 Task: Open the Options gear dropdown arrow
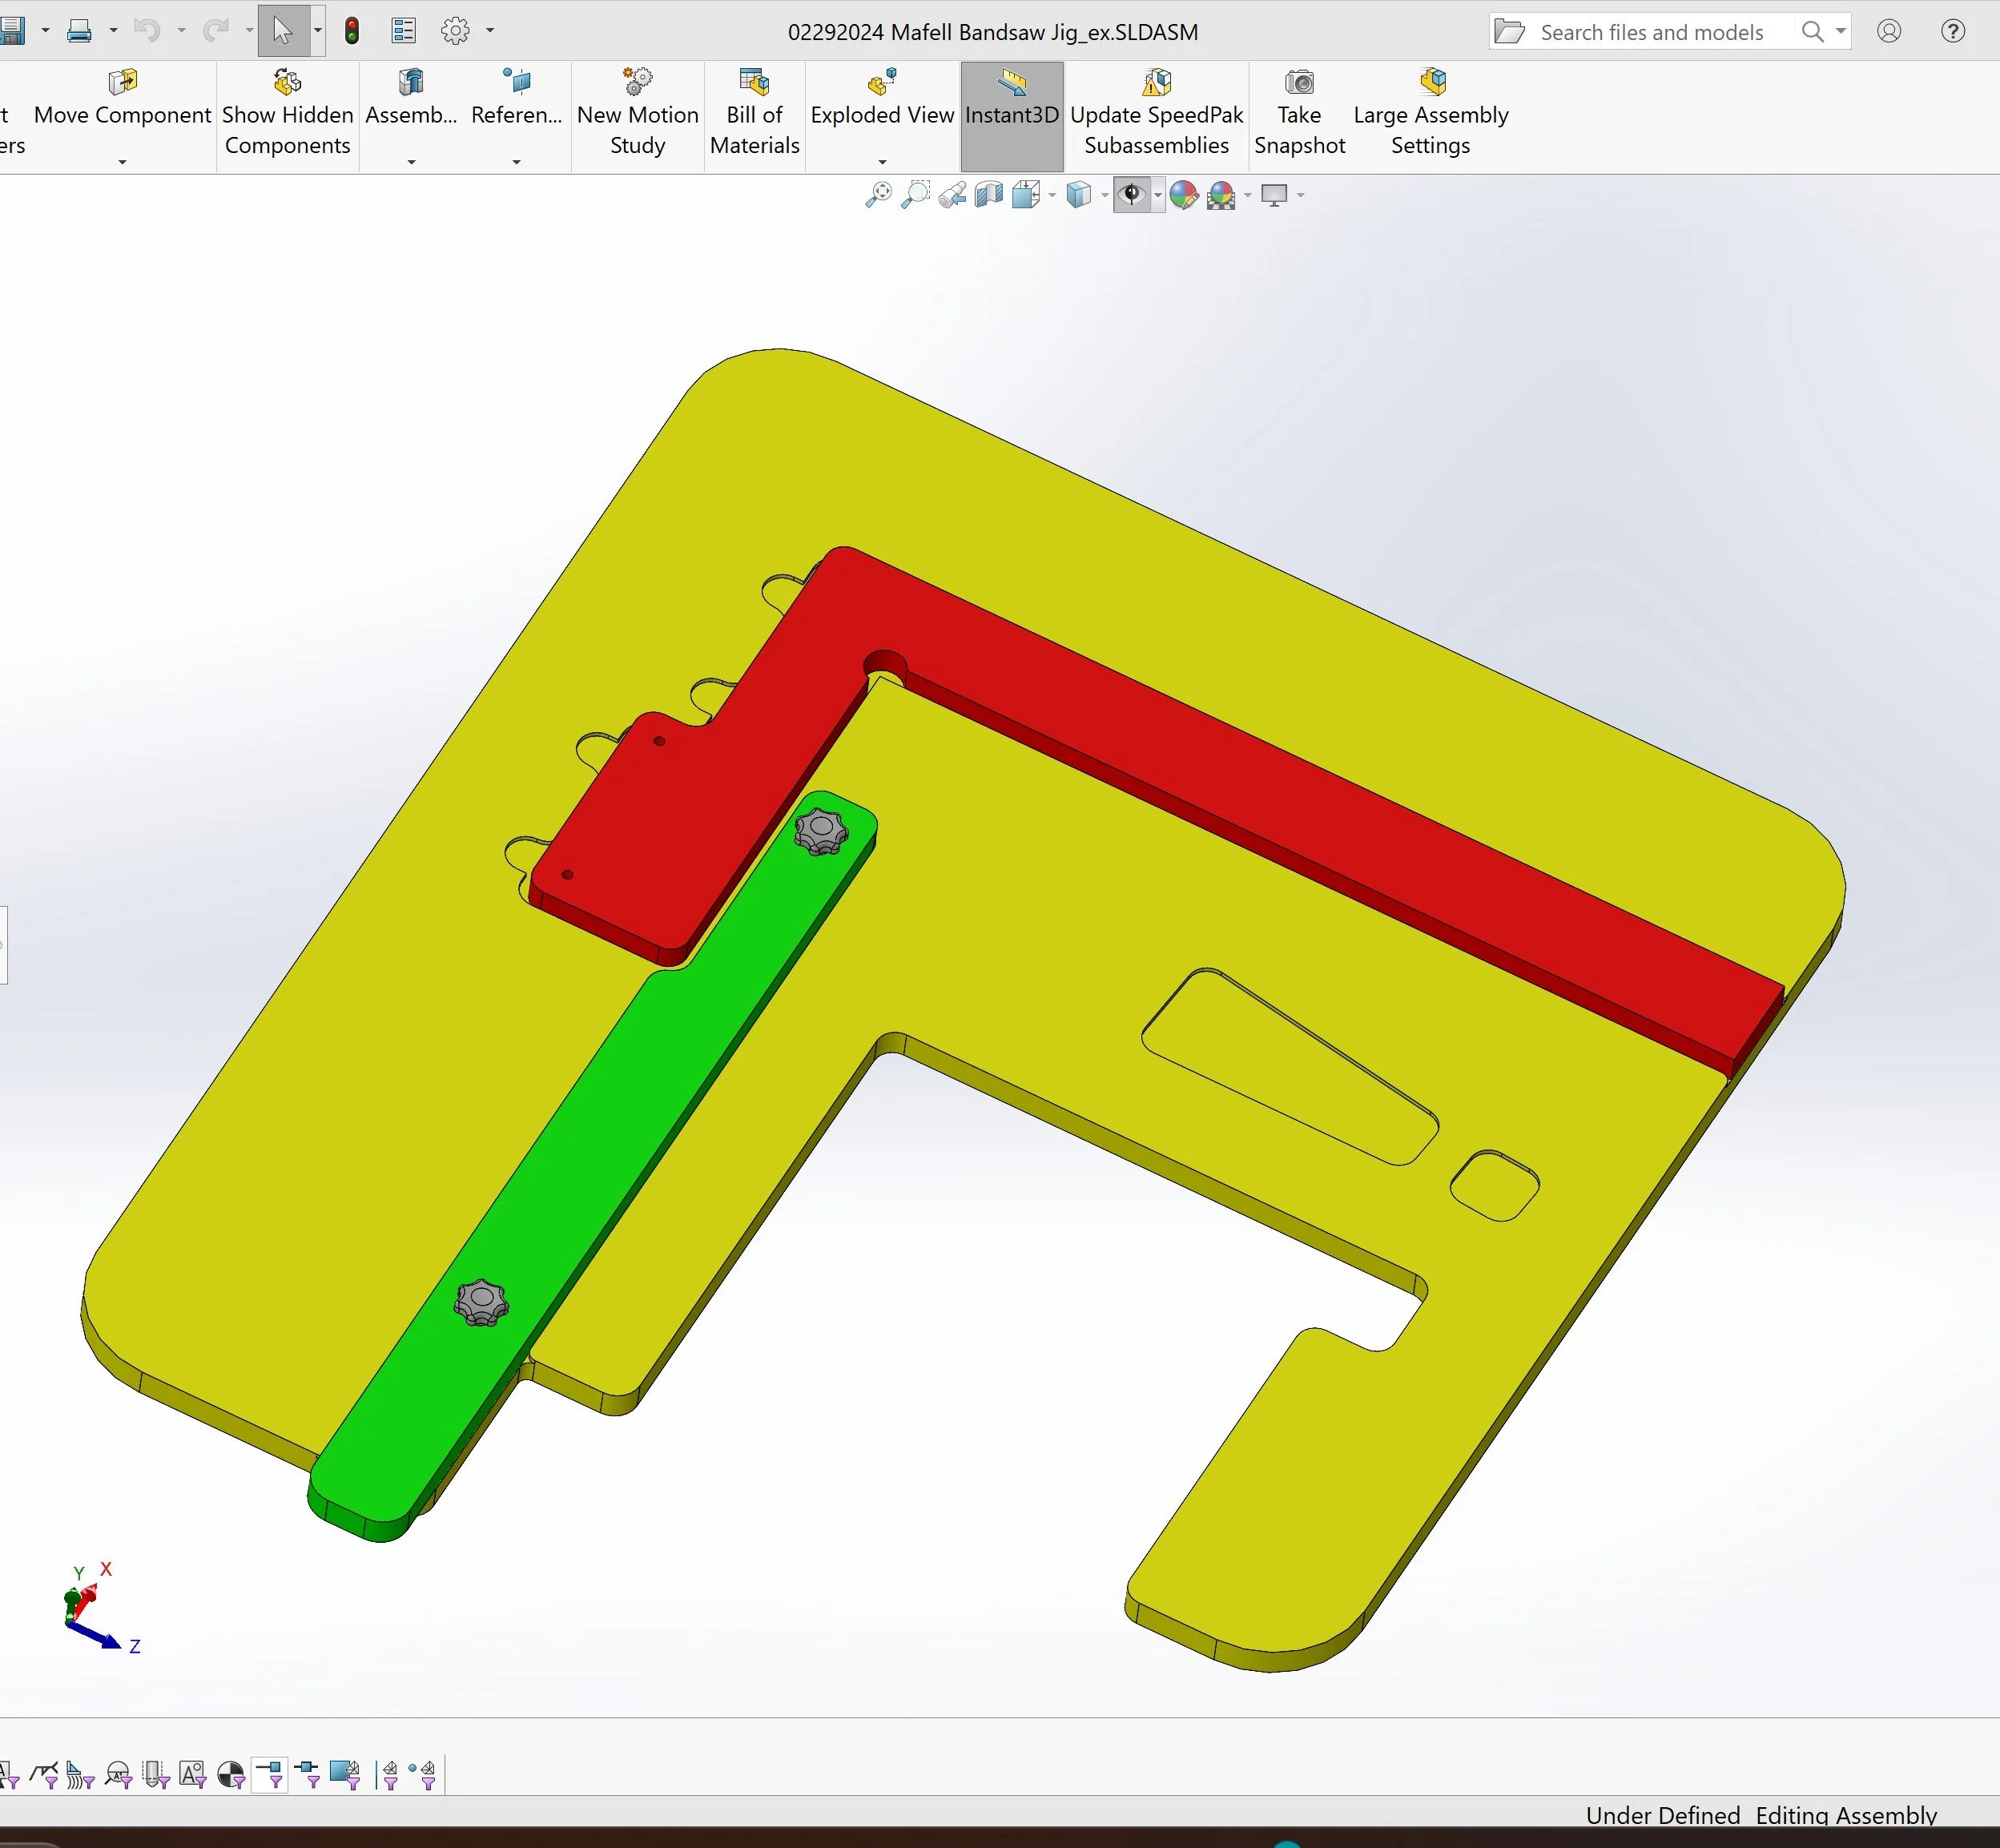[x=490, y=31]
